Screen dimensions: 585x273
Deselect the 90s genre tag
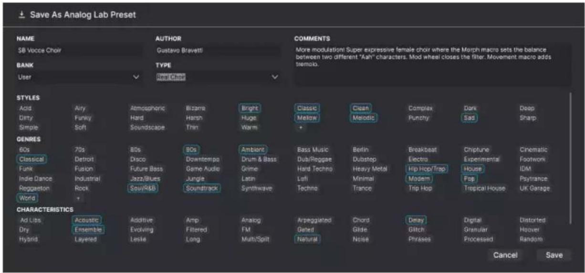[191, 150]
